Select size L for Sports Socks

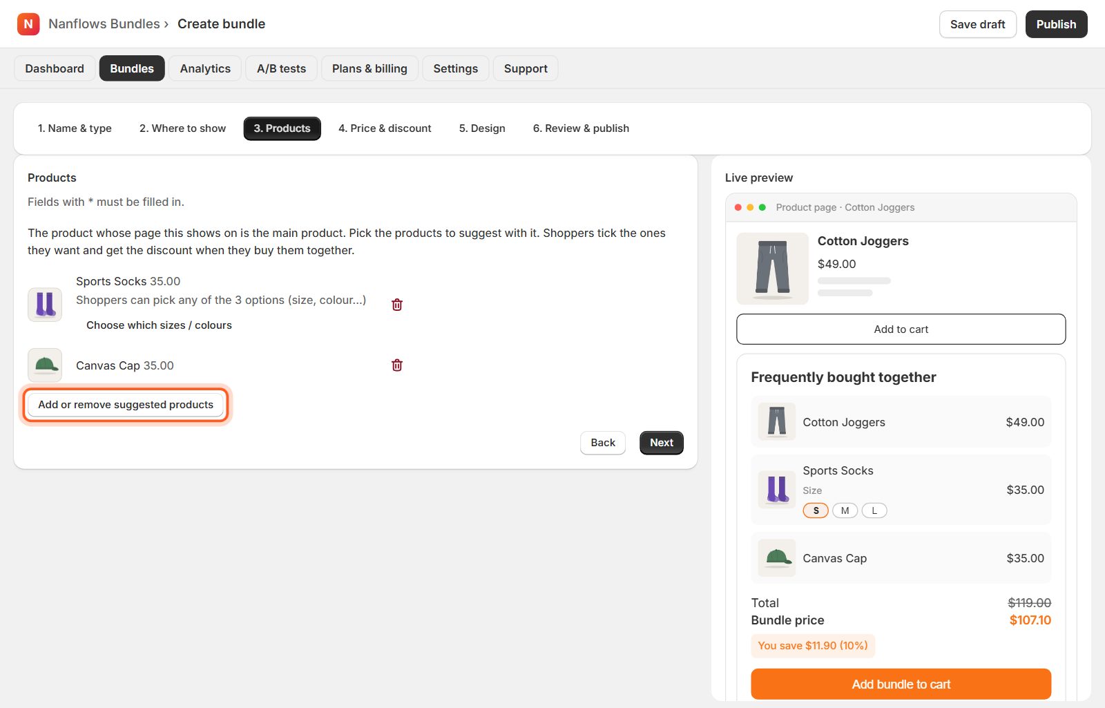(874, 510)
